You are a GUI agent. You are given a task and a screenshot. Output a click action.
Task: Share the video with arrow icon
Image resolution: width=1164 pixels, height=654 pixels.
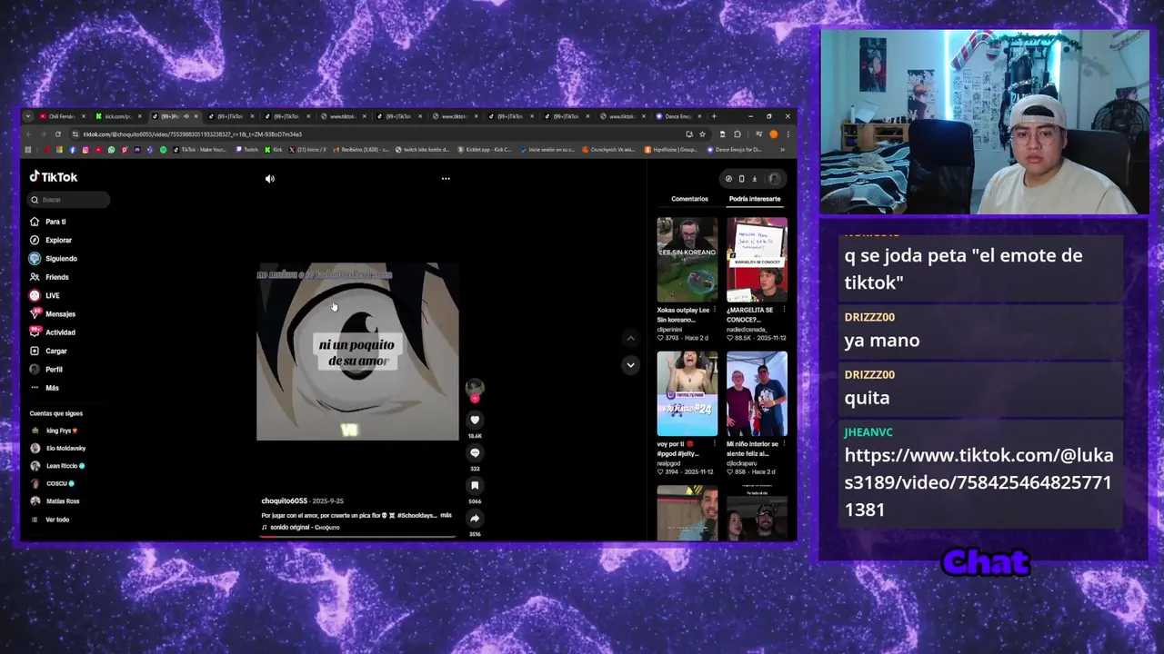tap(475, 518)
